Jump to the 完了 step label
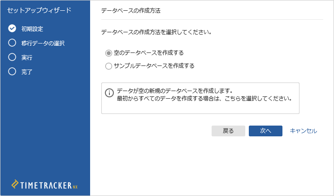334x196 pixels. [x=27, y=71]
